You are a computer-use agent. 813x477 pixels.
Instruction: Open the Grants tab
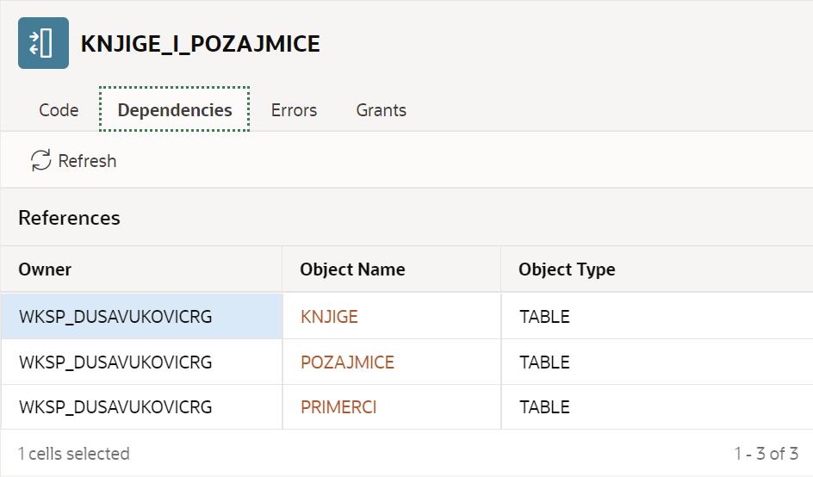[381, 110]
